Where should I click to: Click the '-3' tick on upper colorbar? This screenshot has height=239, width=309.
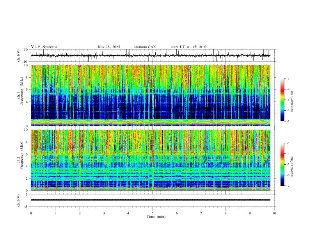coord(288,78)
